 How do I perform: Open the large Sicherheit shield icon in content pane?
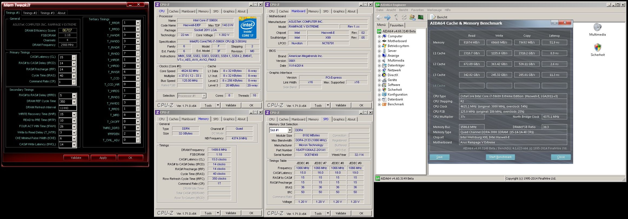click(x=597, y=48)
